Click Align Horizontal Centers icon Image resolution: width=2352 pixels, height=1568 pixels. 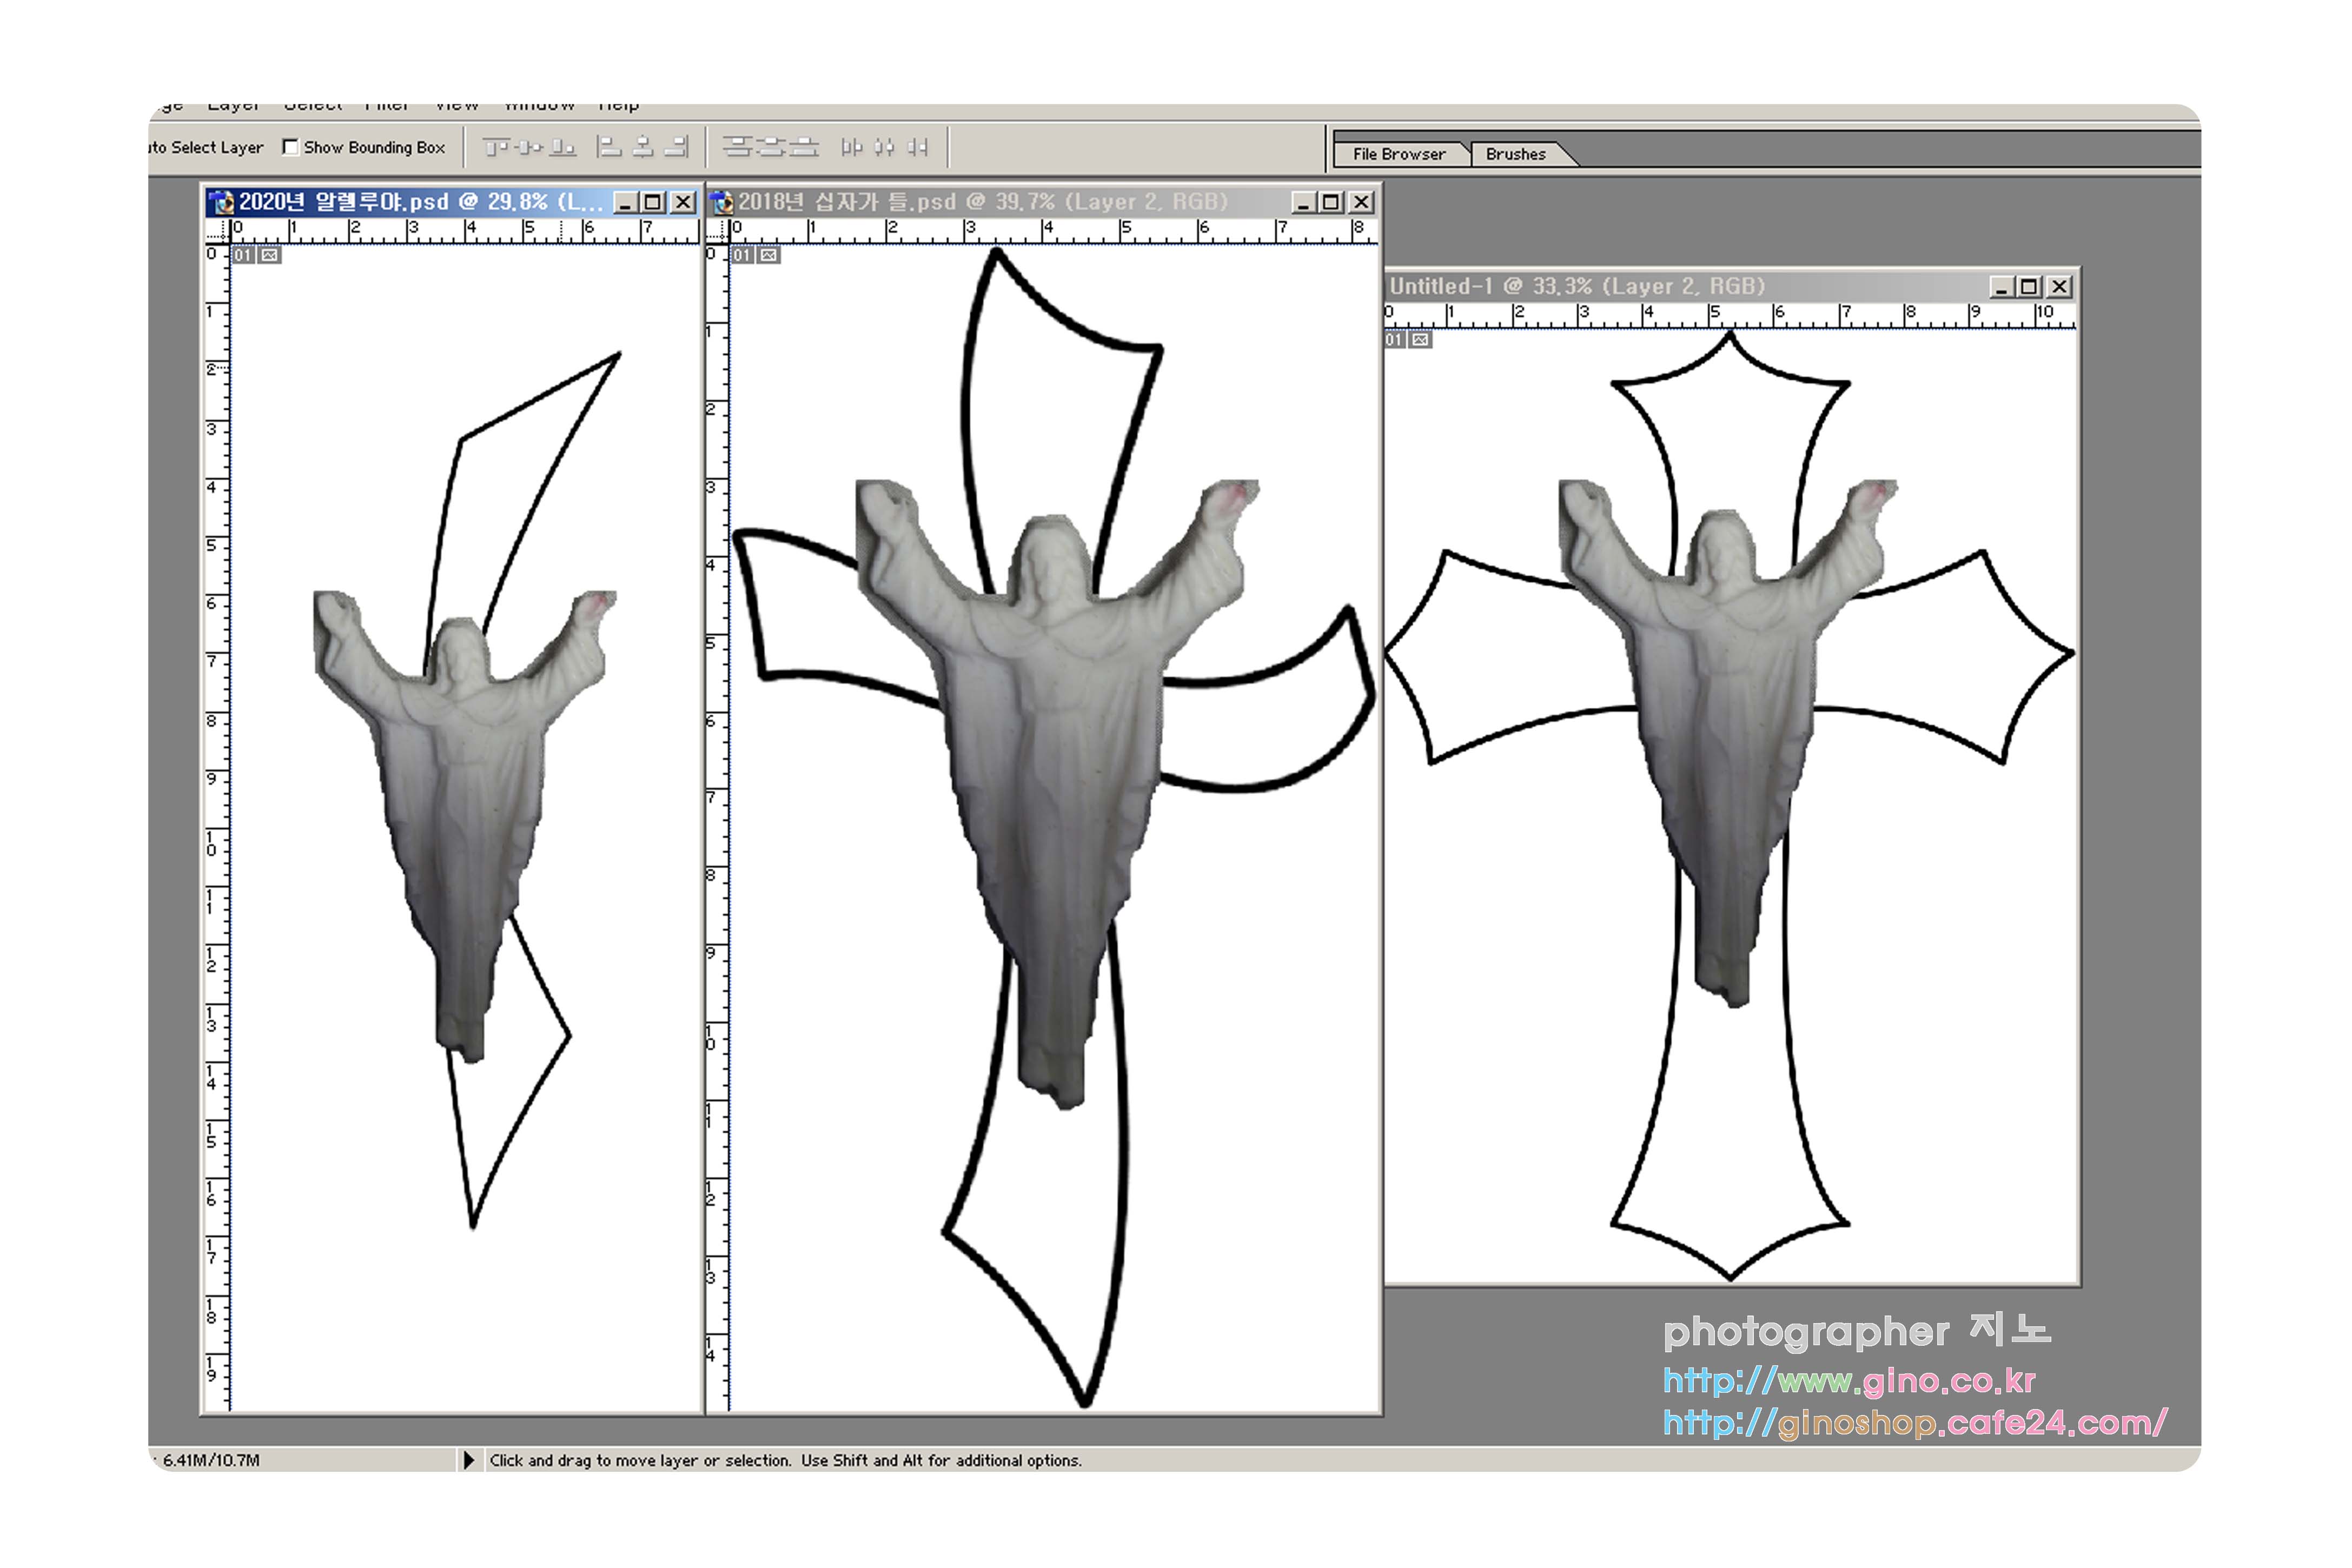click(x=643, y=148)
